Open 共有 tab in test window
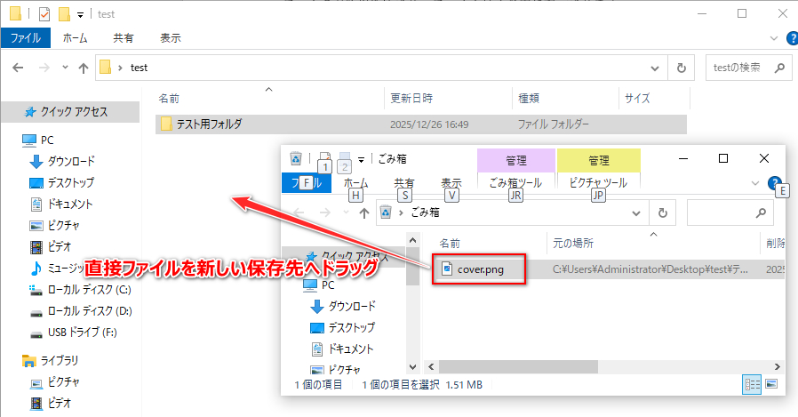This screenshot has width=798, height=417. point(124,38)
